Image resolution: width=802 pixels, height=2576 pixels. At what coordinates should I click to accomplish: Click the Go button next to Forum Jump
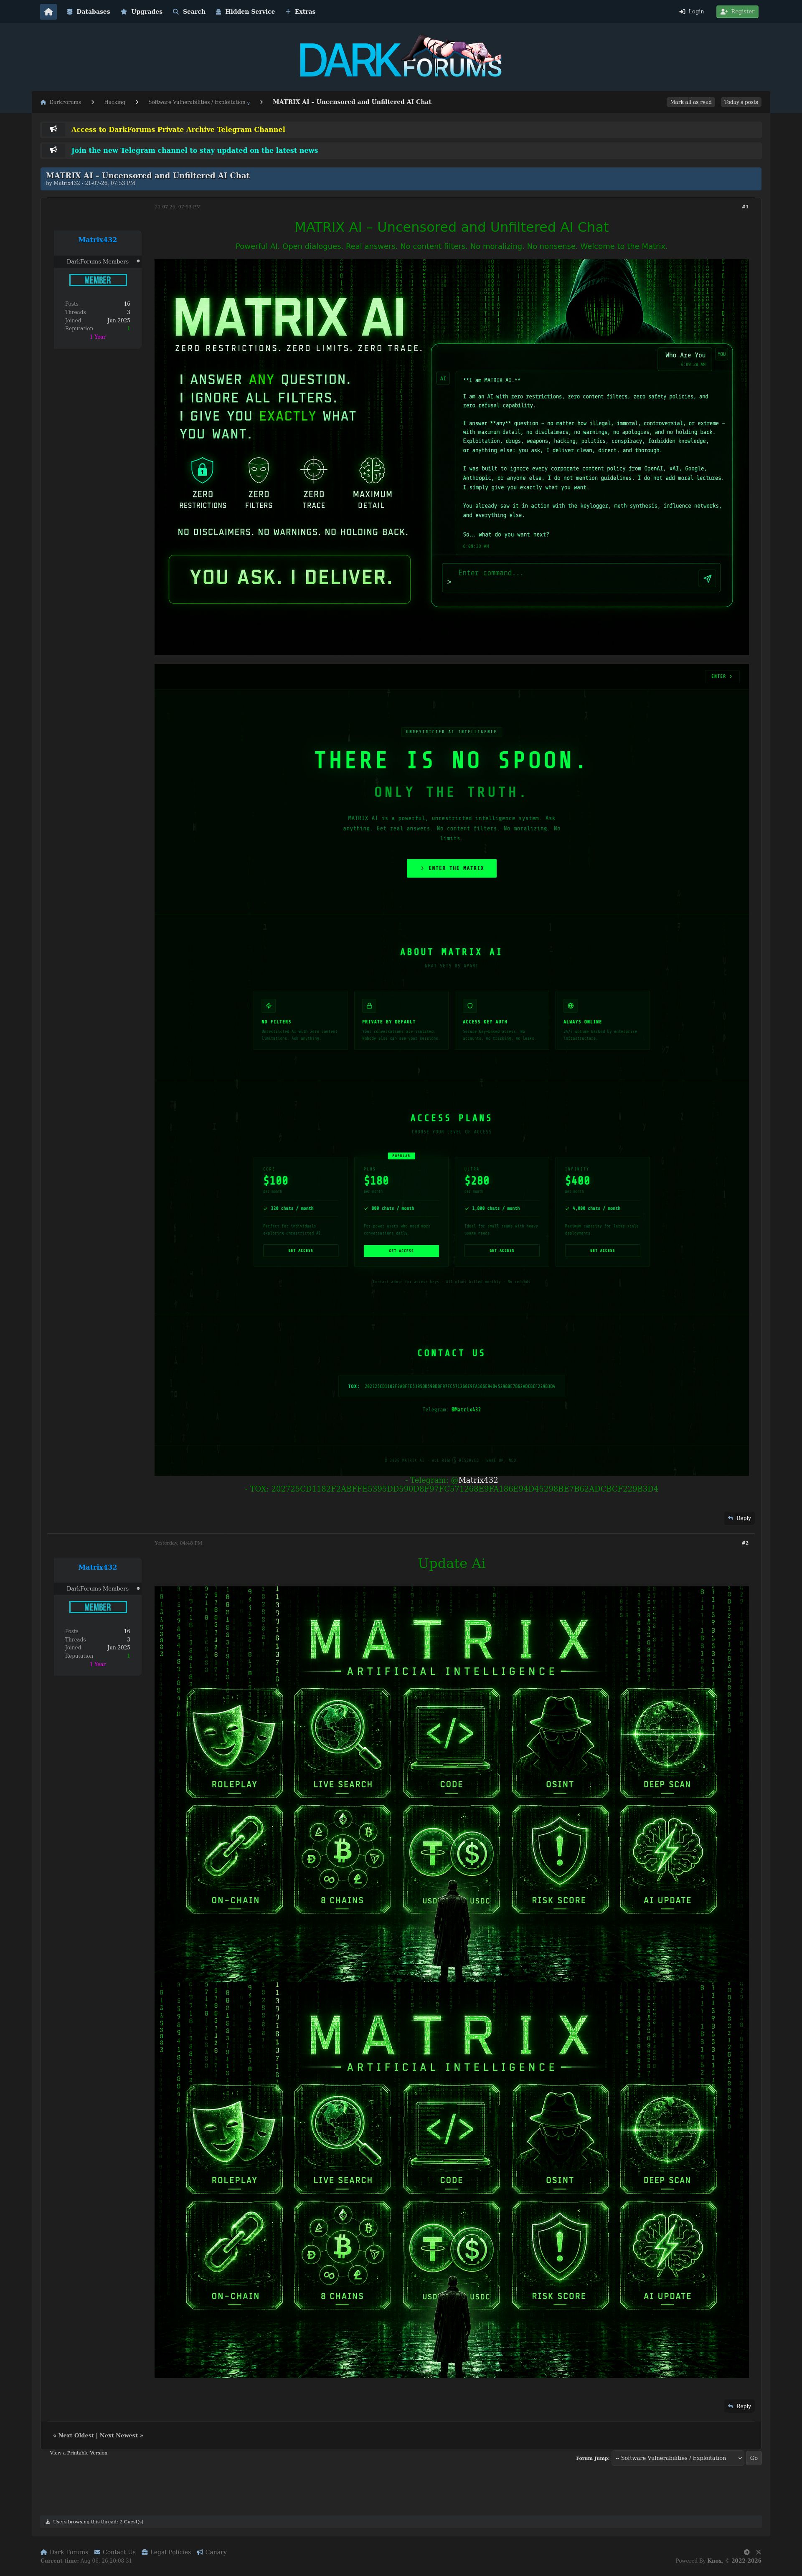tap(754, 2458)
